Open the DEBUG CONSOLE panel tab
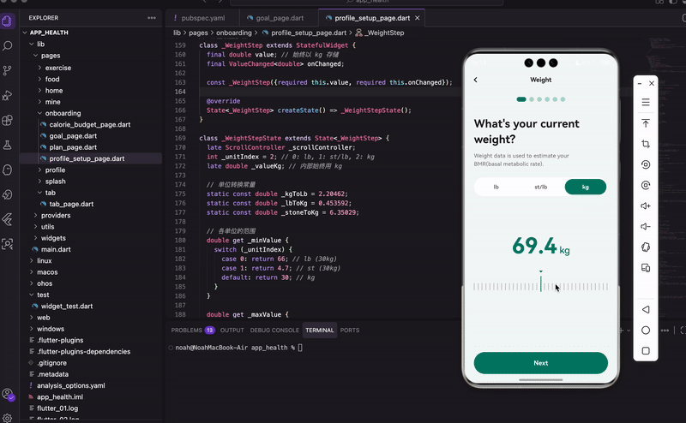This screenshot has width=686, height=423. coord(274,331)
